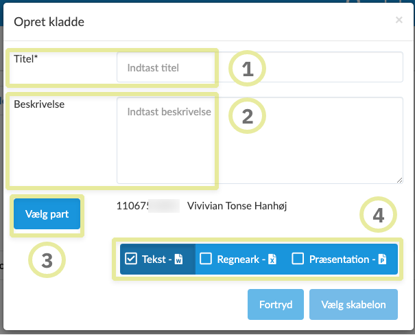Screen dimensions: 415x335
Task: Click the Beskrivelse field label
Action: [x=39, y=104]
